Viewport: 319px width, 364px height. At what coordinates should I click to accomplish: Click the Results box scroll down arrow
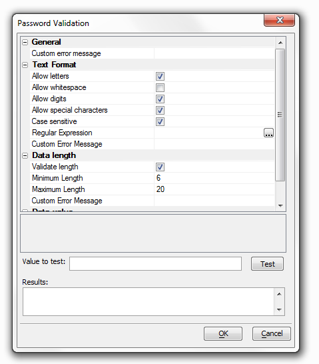point(279,309)
